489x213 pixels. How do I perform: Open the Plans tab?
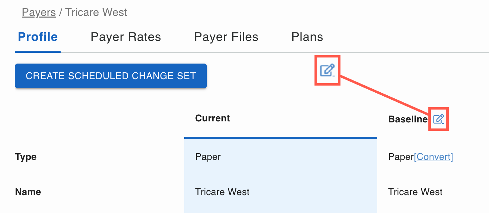click(x=307, y=37)
